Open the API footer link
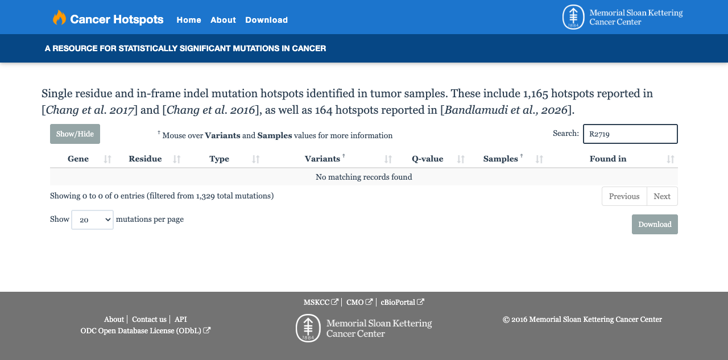The height and width of the screenshot is (360, 728). [x=180, y=320]
